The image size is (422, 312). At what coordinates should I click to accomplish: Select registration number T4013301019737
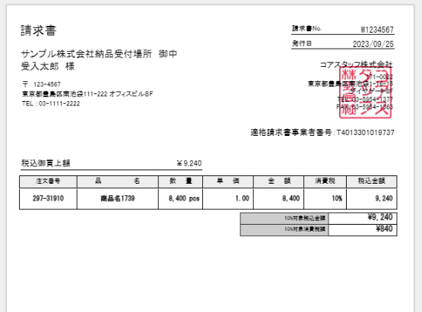366,133
